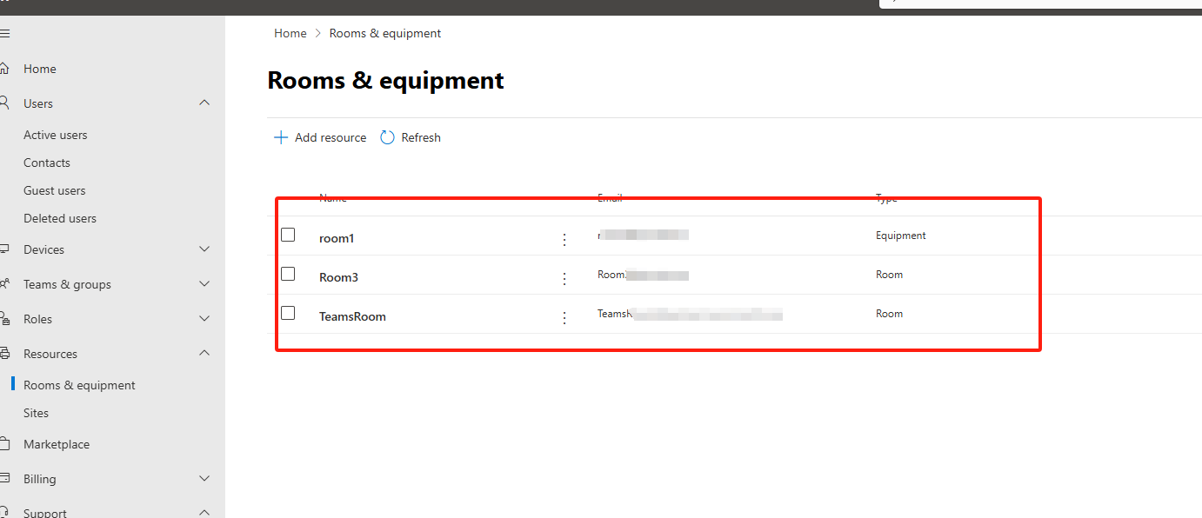Click the Room type cell for Room3
Image resolution: width=1202 pixels, height=518 pixels.
[x=890, y=275]
